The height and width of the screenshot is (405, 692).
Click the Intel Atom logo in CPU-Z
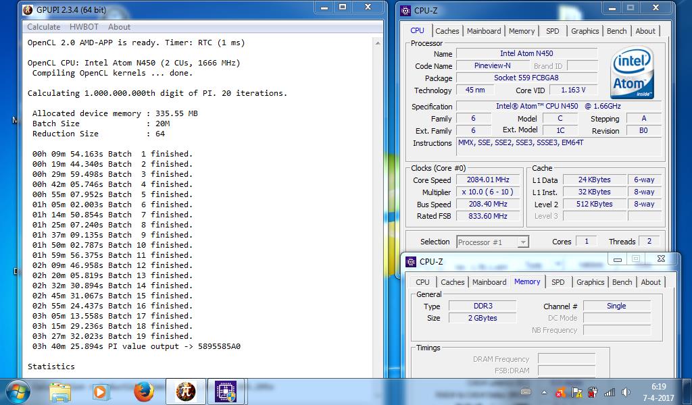click(x=632, y=73)
